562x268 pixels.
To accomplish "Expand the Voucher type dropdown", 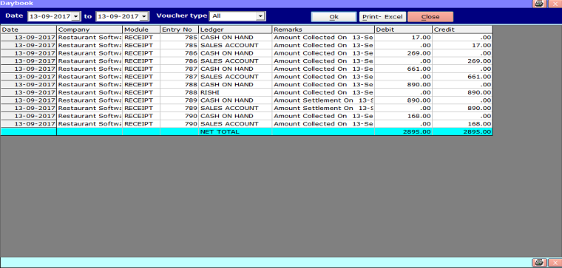I will click(x=260, y=16).
